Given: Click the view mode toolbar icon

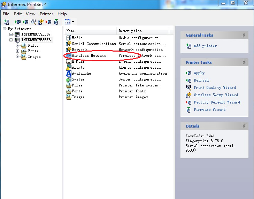Looking at the screenshot, I should pyautogui.click(x=68, y=22).
